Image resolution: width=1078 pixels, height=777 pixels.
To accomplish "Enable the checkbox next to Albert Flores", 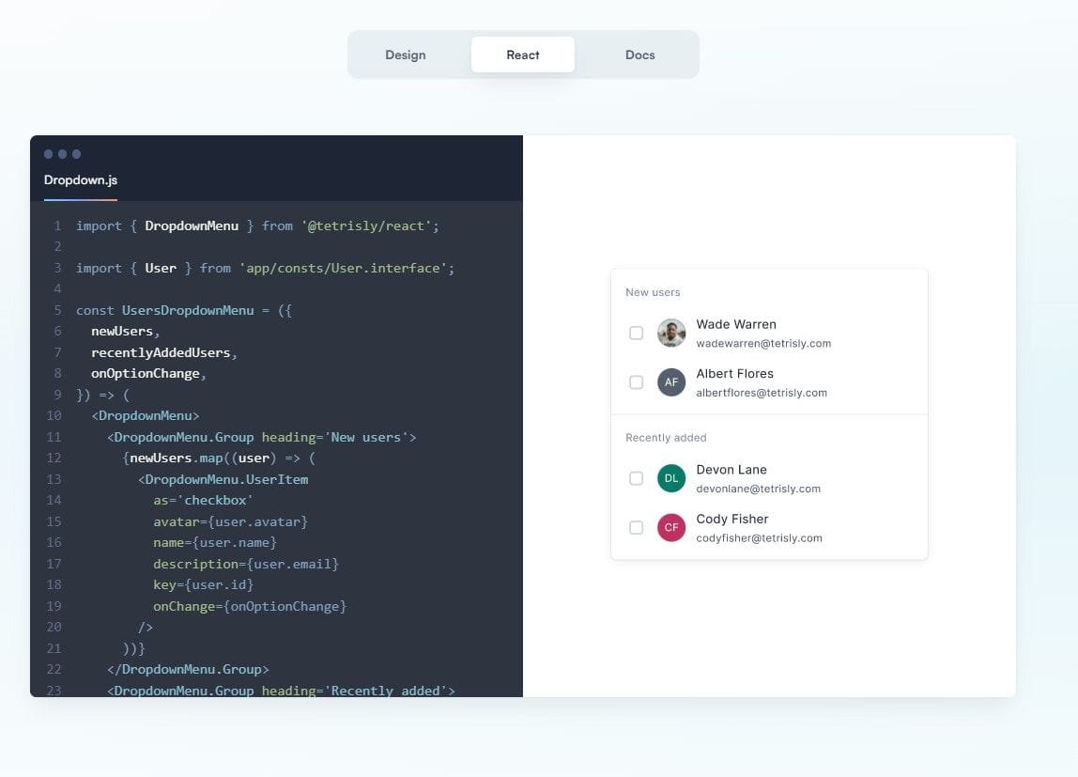I will tap(636, 382).
